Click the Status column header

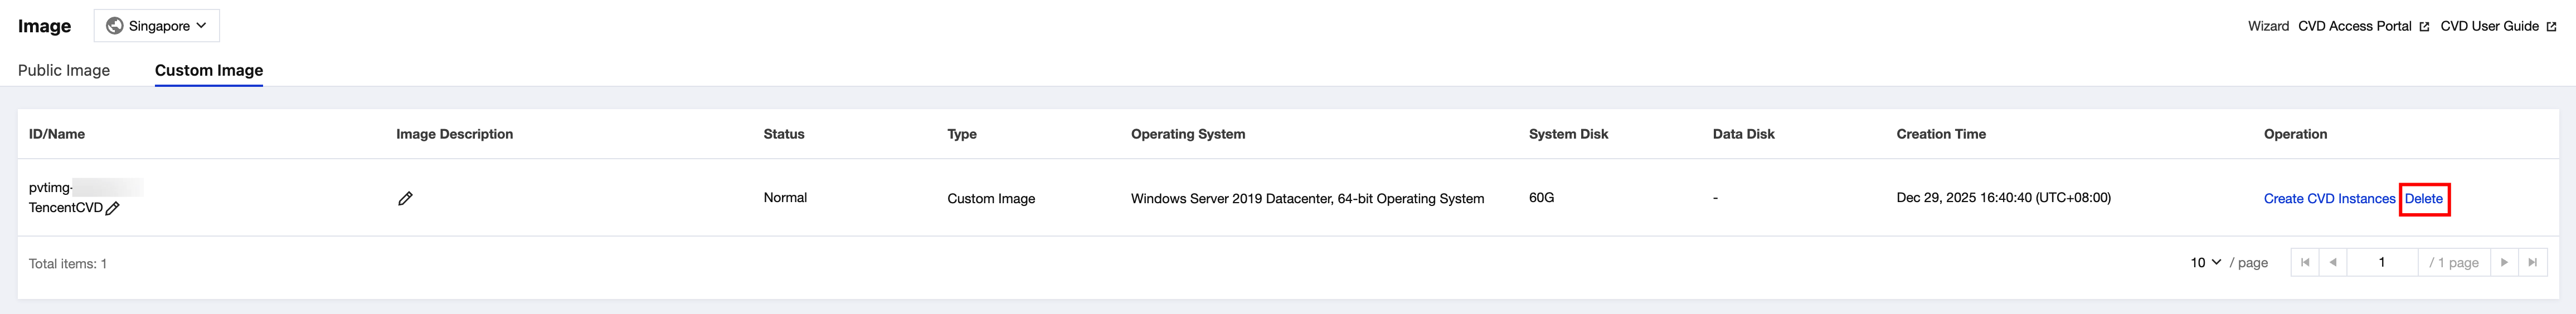tap(783, 134)
